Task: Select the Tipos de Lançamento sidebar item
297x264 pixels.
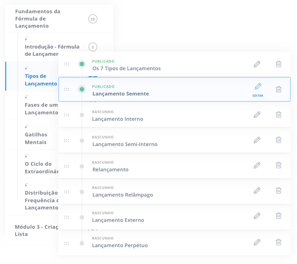Action: (41, 80)
